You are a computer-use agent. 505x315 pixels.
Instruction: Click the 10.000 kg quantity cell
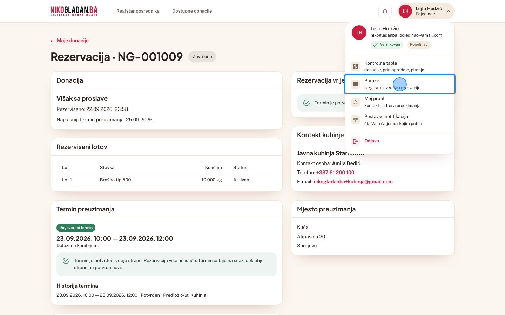point(212,180)
